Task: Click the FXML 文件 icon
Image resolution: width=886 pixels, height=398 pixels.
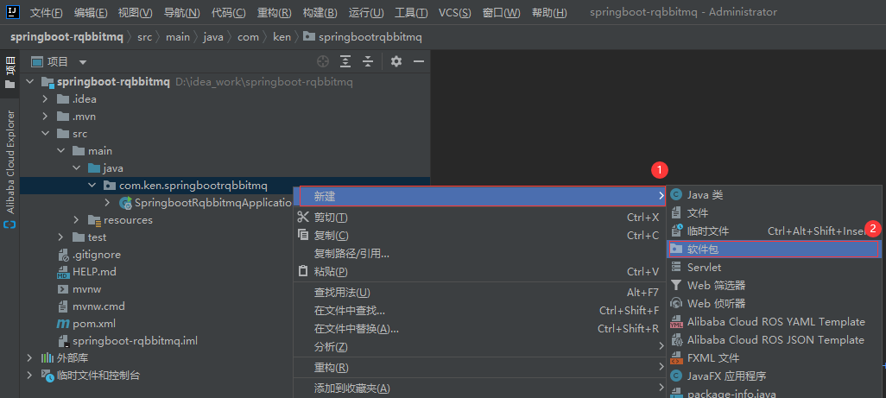Action: (676, 358)
